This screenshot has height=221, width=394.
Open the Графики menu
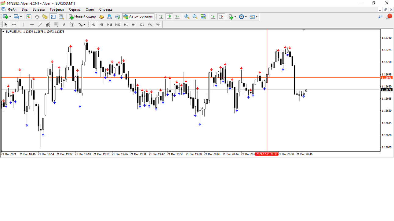57,9
